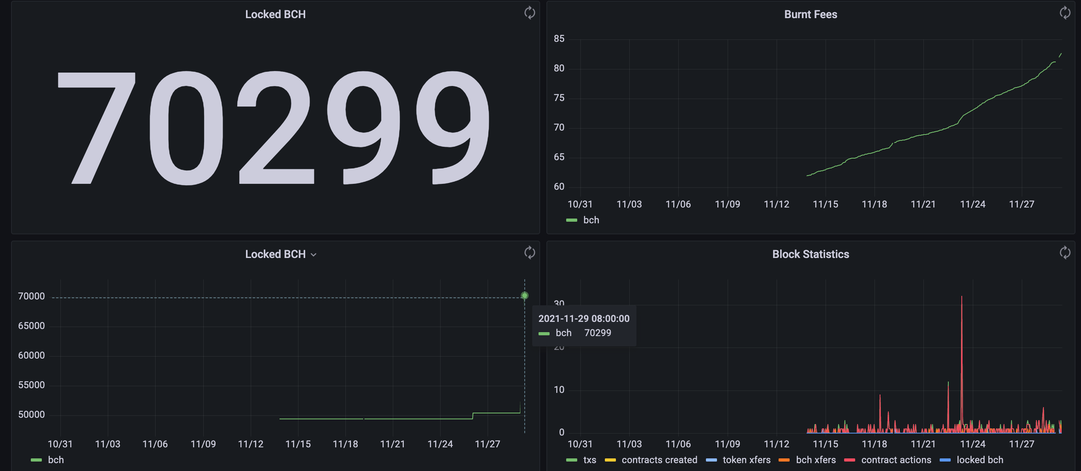Click the 10 y-axis label in Block Statistics
Viewport: 1081px width, 471px height.
pos(559,390)
